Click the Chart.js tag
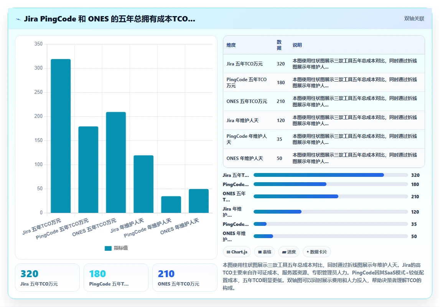This screenshot has width=440, height=307. (x=237, y=252)
